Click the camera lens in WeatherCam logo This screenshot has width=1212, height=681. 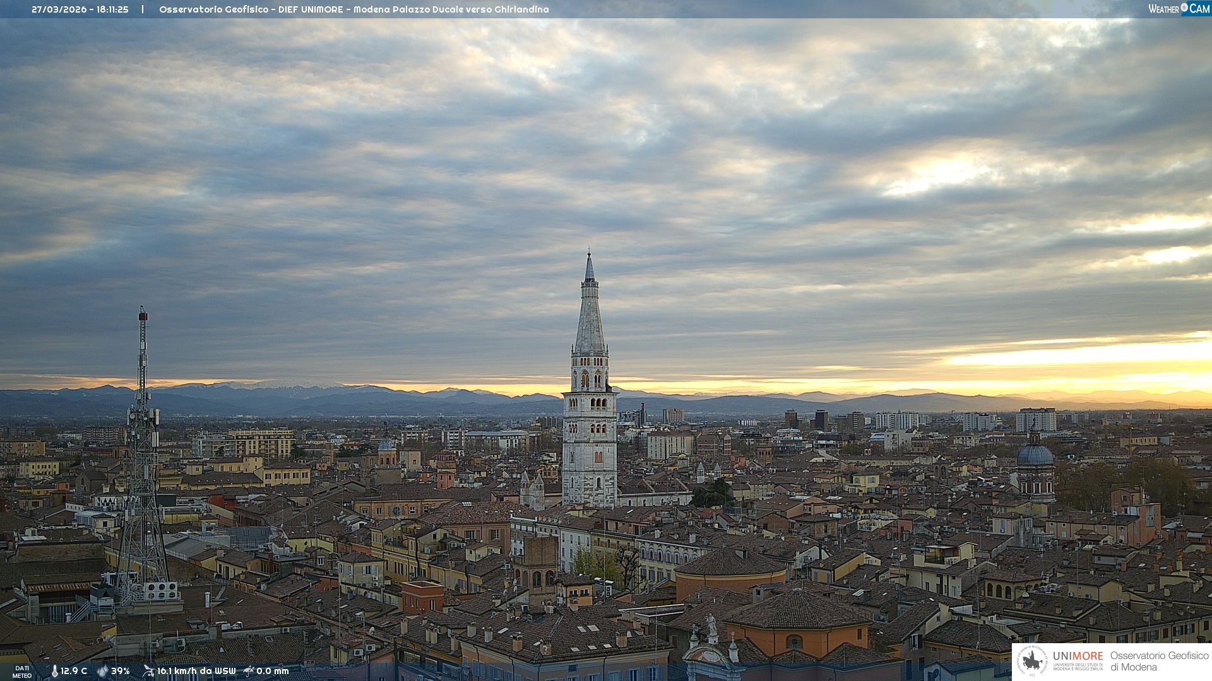pyautogui.click(x=1184, y=8)
